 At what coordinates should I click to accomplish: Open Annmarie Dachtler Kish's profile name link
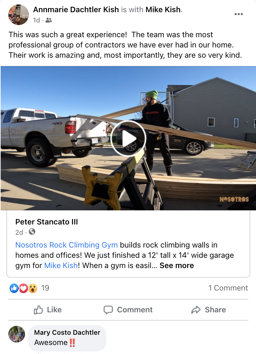tap(76, 10)
